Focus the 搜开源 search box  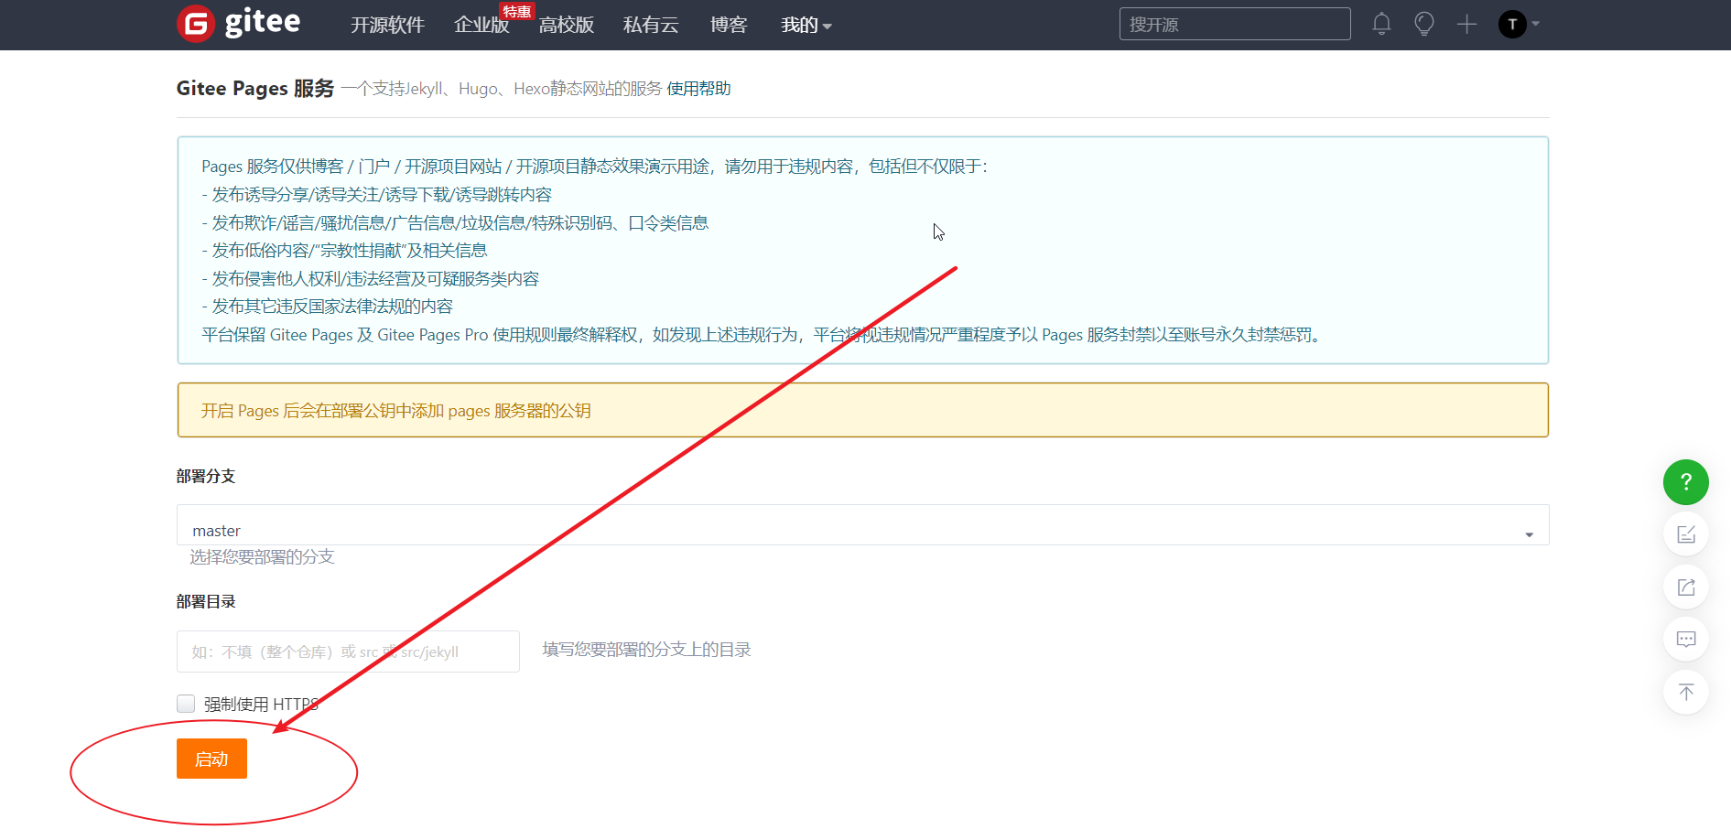[1234, 24]
